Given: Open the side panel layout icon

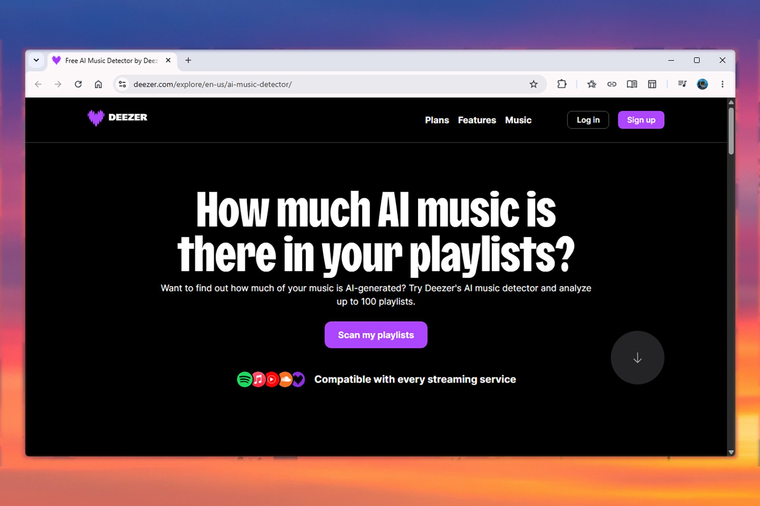Looking at the screenshot, I should coord(652,84).
